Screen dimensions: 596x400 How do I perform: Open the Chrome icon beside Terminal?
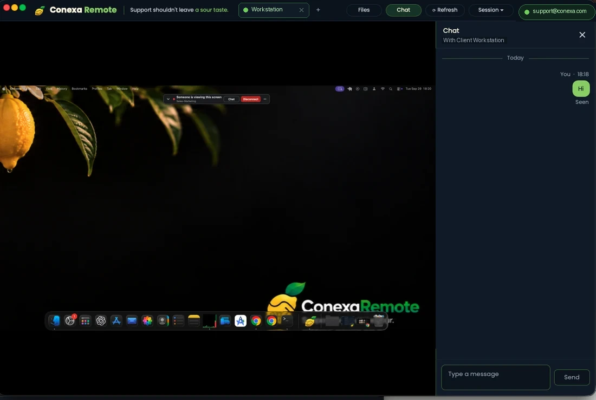pos(271,320)
